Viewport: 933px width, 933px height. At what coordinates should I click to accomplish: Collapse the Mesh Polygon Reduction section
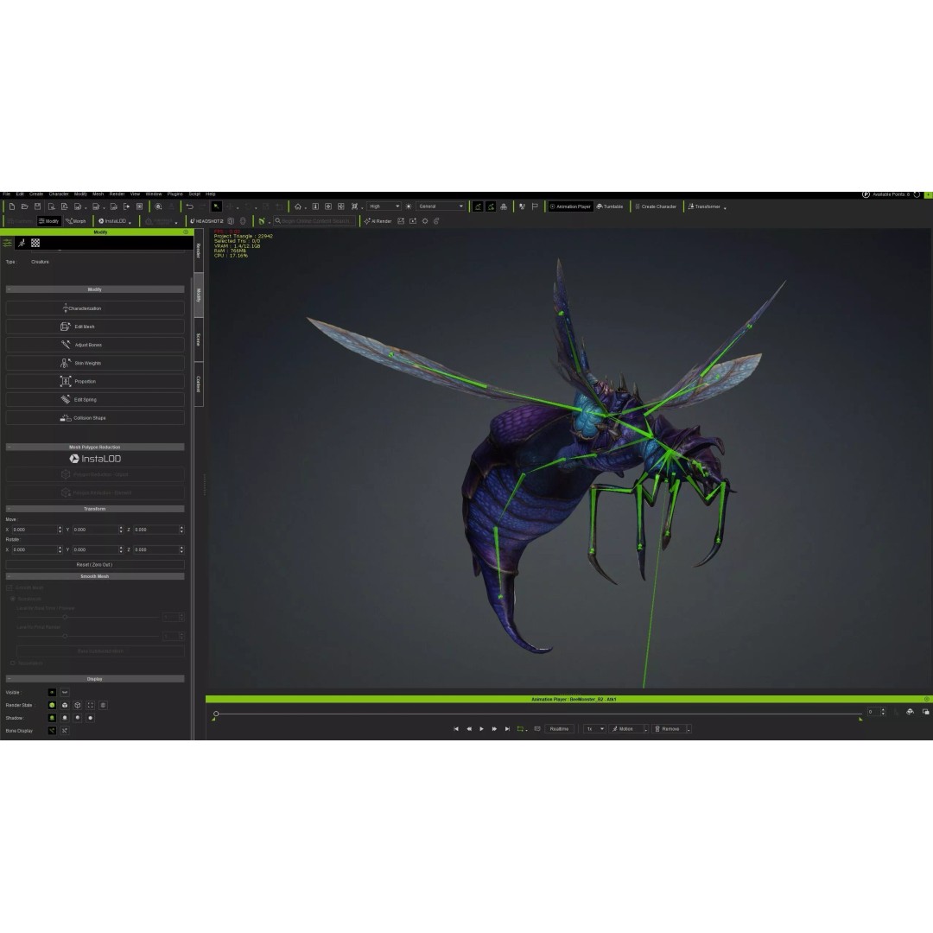click(95, 447)
